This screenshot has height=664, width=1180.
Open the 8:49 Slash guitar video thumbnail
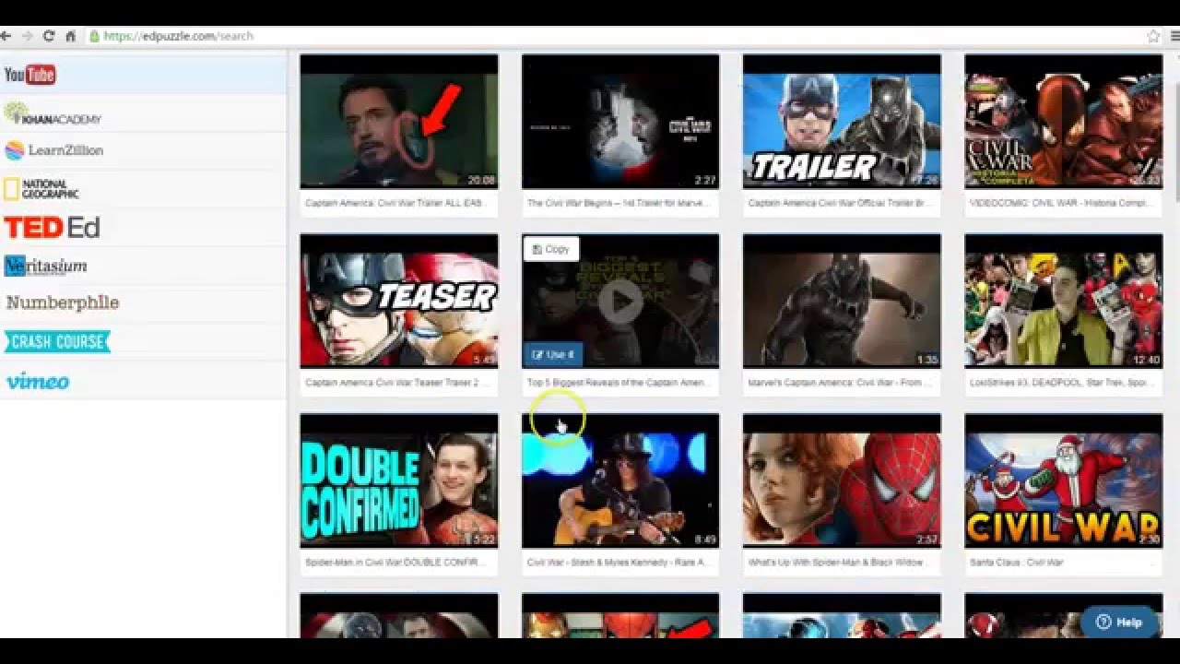click(620, 480)
